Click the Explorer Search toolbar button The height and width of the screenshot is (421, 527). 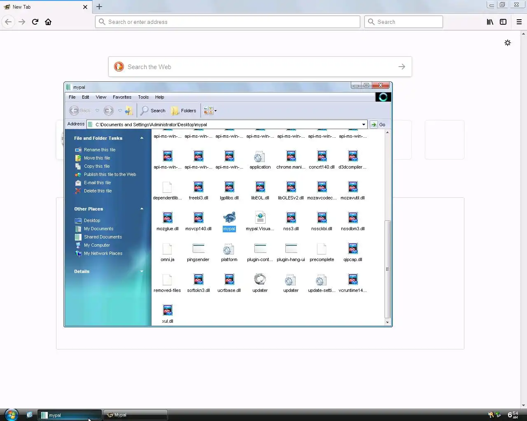pyautogui.click(x=153, y=111)
